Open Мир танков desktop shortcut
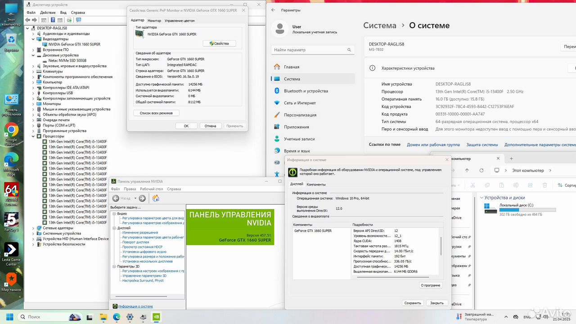576x324 pixels. coord(11,282)
